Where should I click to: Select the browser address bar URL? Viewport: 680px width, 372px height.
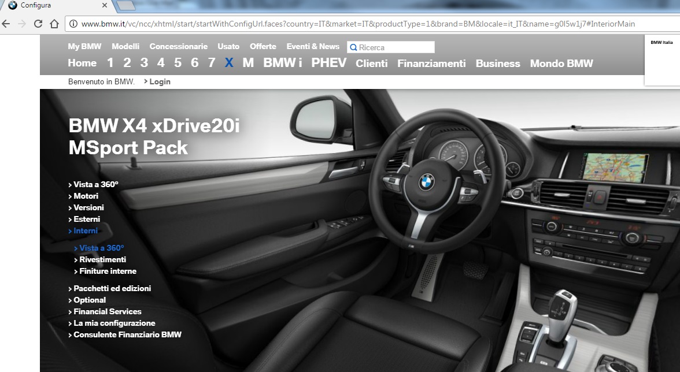(x=359, y=24)
